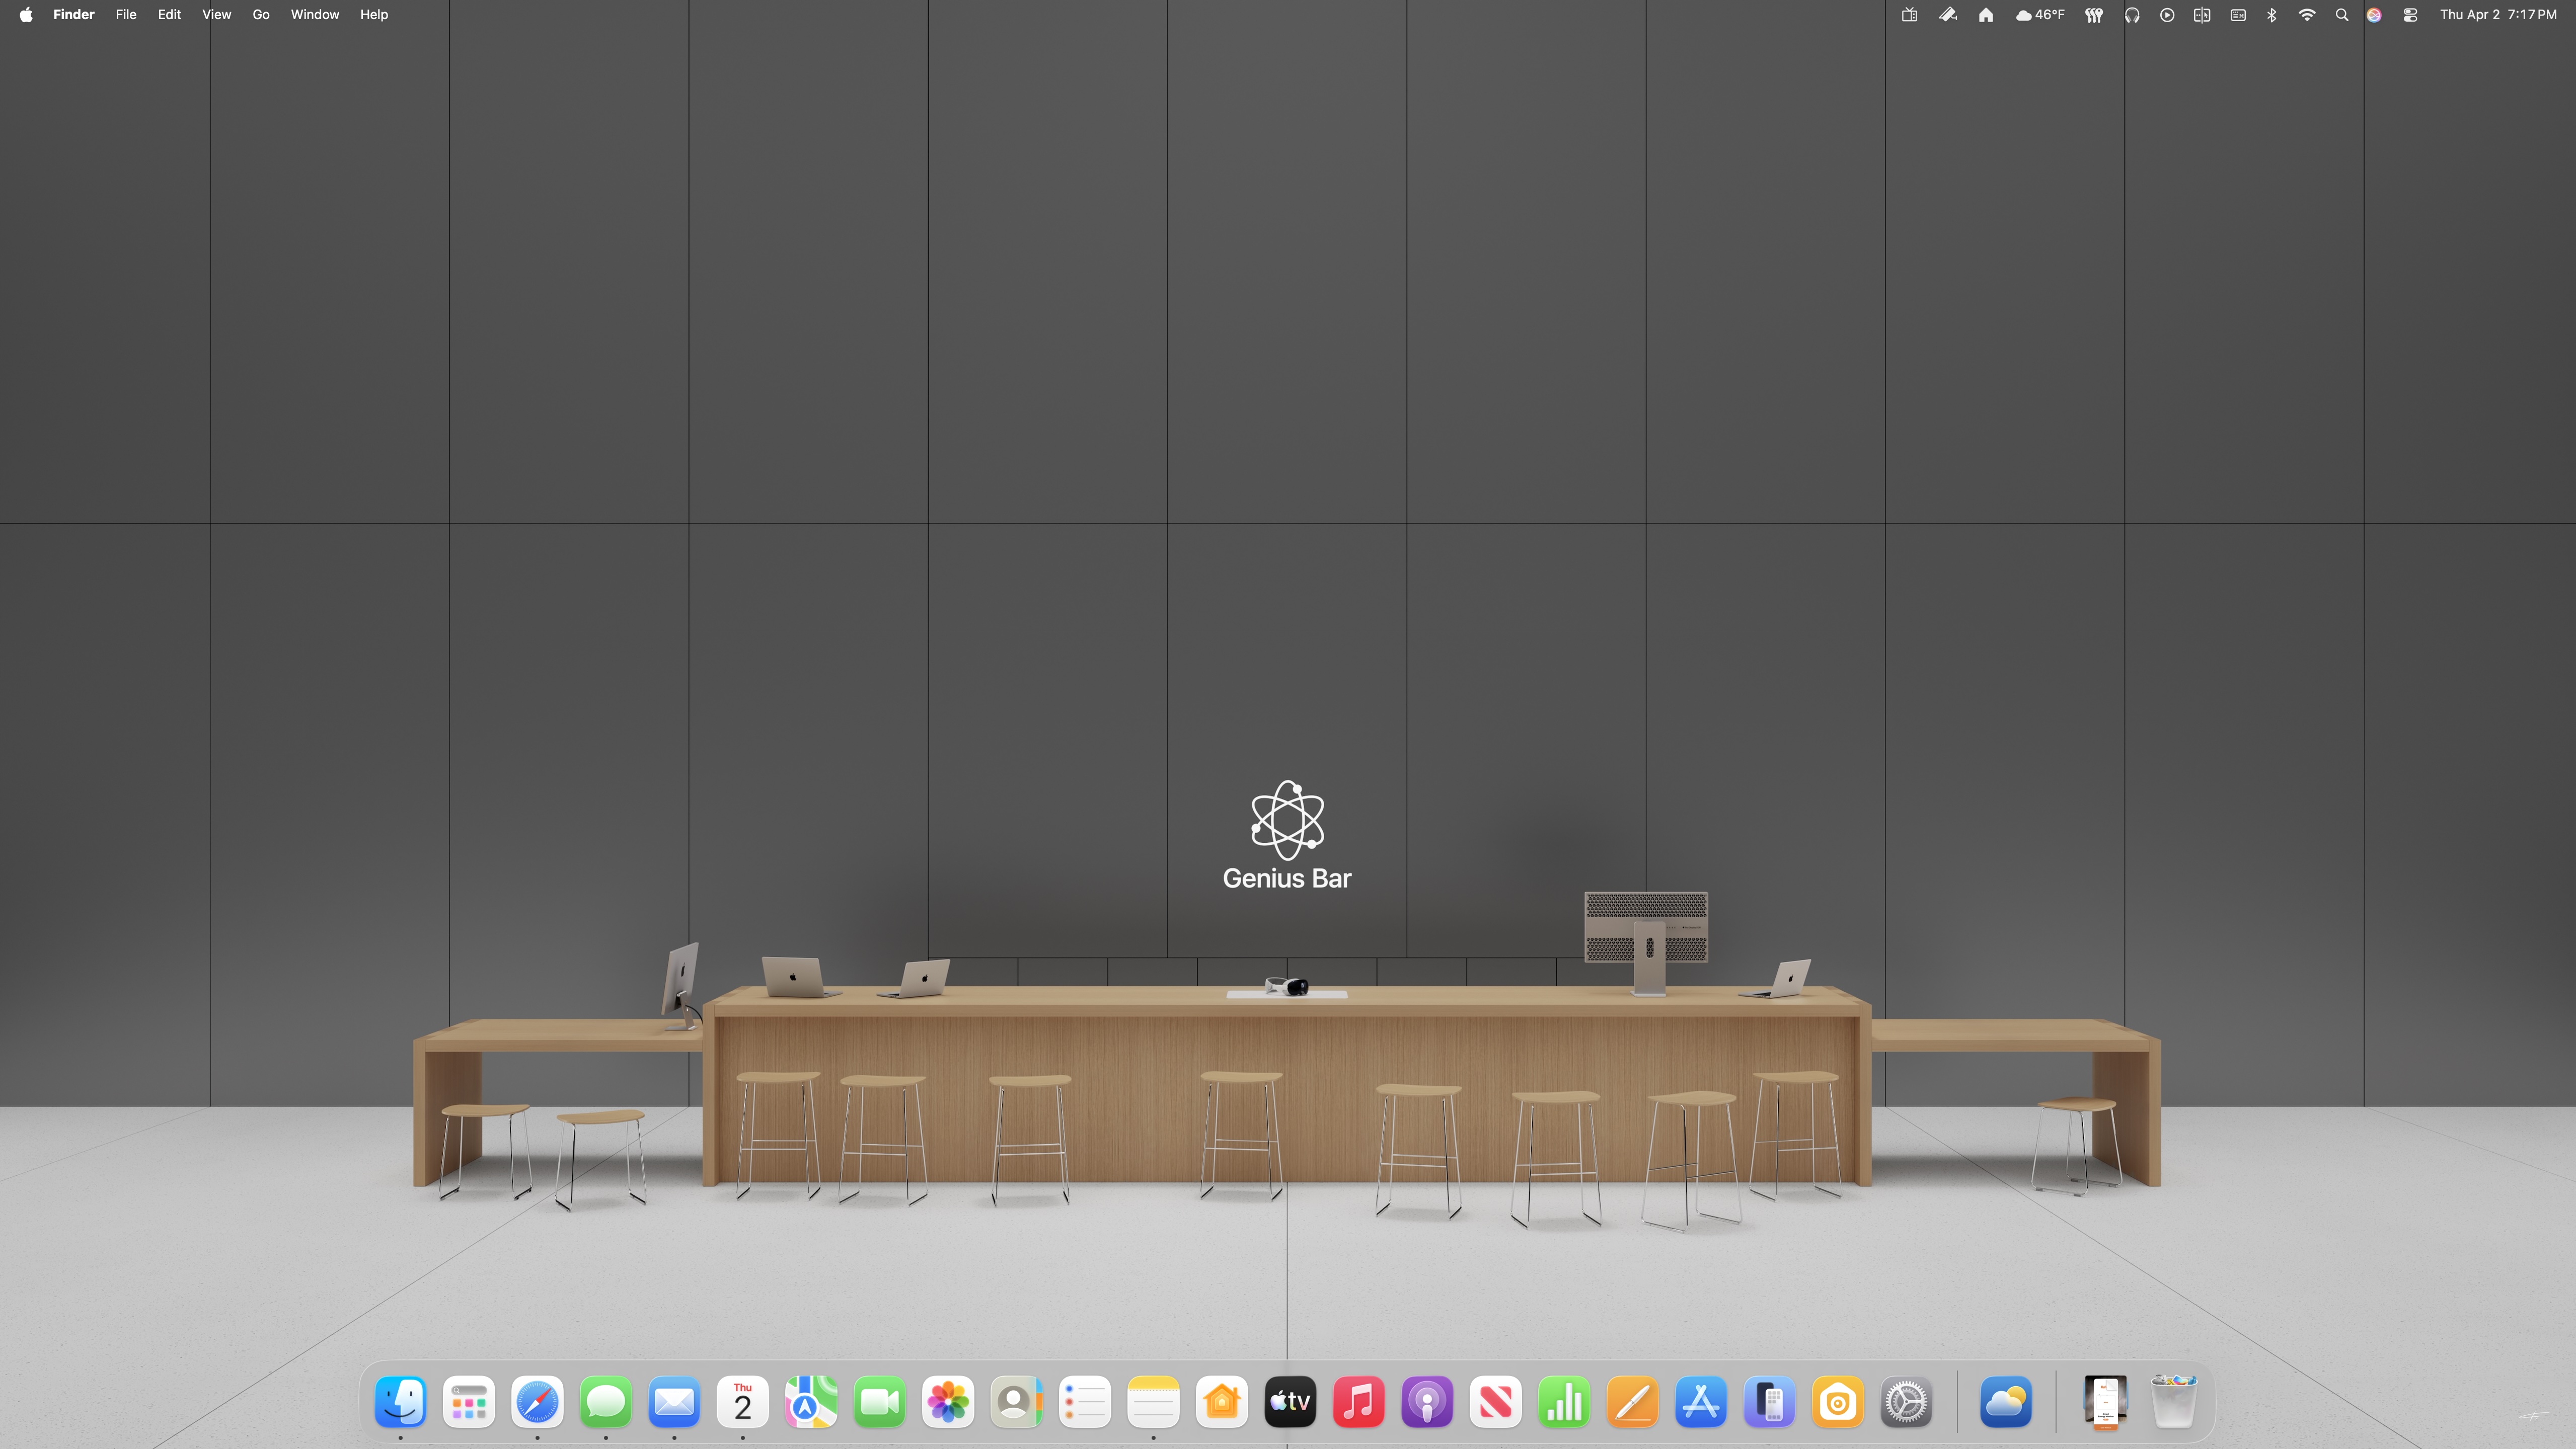Open the Trash from the Dock
Screen dimensions: 2576x1449
[2173, 1402]
